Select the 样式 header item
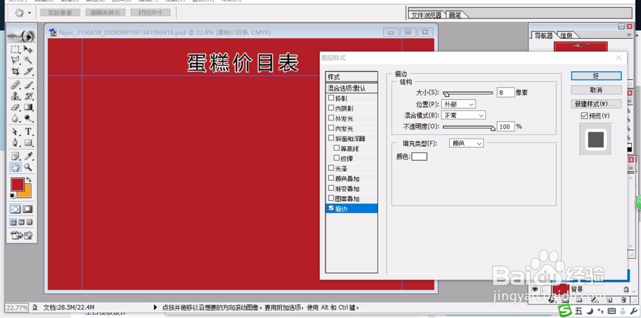Screen dimensions: 641x318 [x=351, y=77]
